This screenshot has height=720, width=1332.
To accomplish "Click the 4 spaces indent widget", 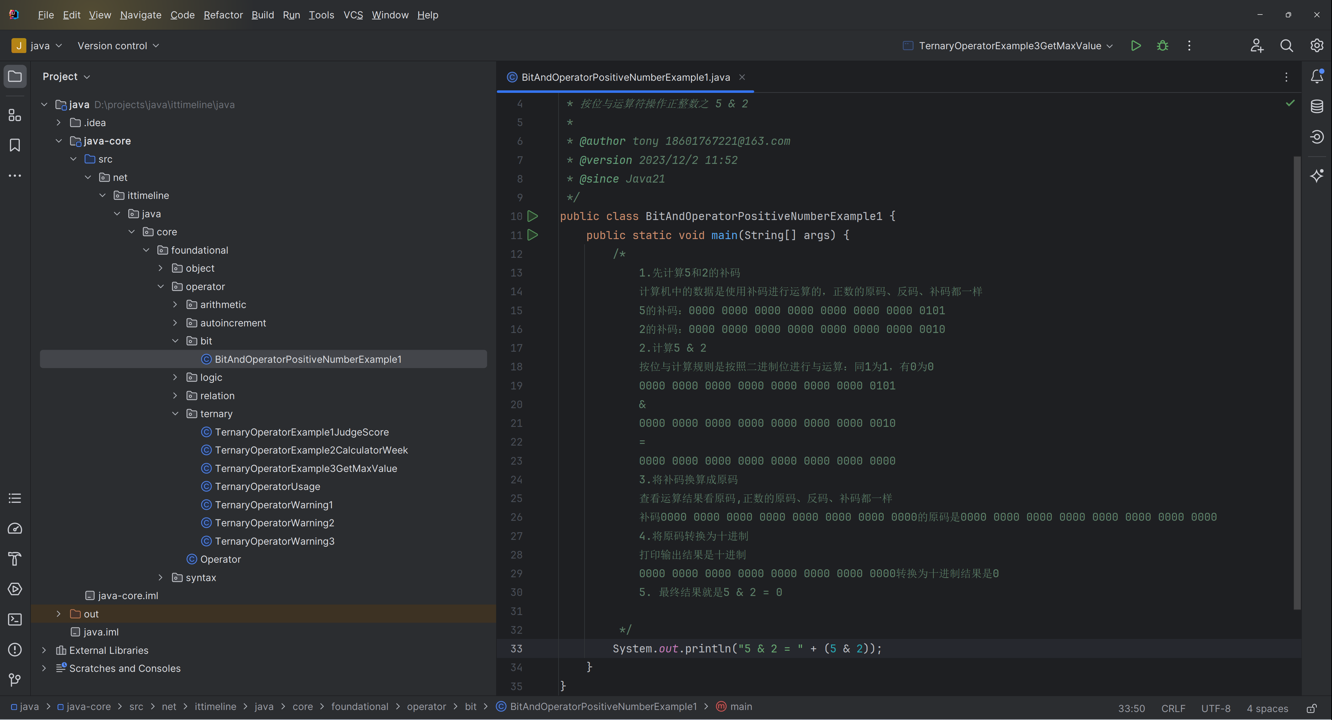I will 1268,708.
